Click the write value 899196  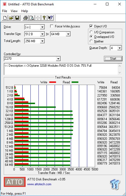(102, 146)
